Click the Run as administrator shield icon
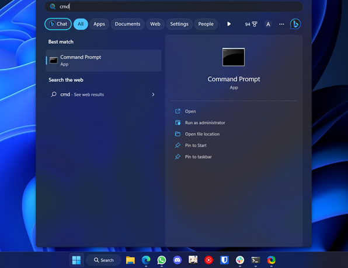This screenshot has height=268, width=348. pos(178,122)
